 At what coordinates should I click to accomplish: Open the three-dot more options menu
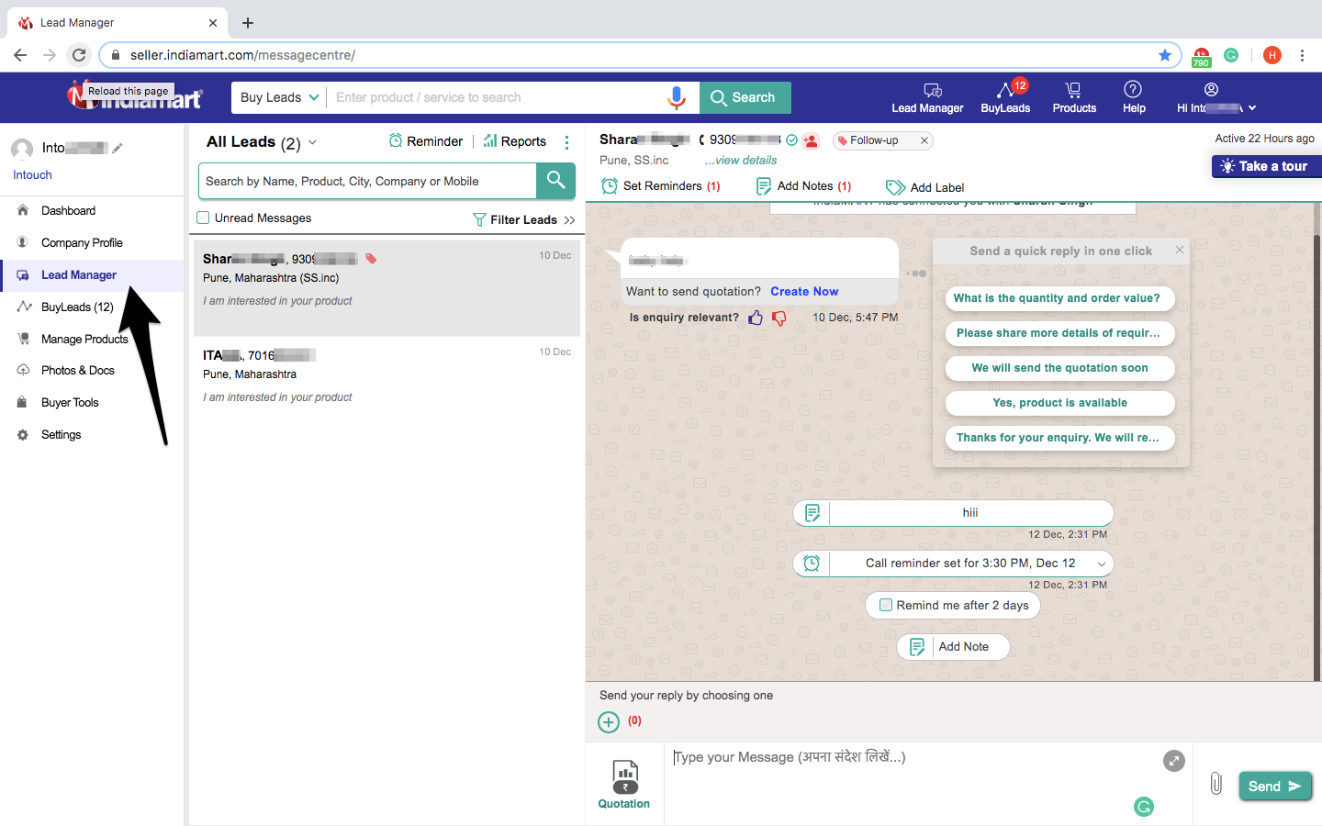566,142
